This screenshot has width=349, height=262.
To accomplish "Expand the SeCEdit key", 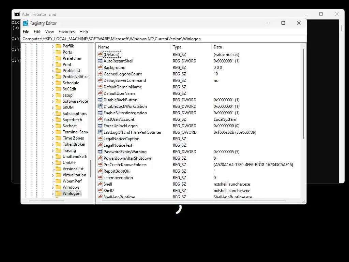I will tap(52, 89).
